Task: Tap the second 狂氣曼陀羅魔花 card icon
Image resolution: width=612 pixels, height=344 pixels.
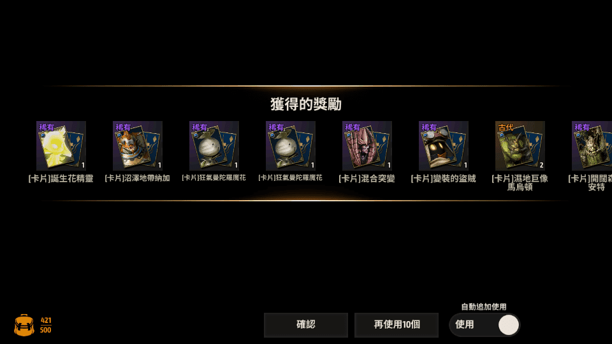Action: coord(291,145)
